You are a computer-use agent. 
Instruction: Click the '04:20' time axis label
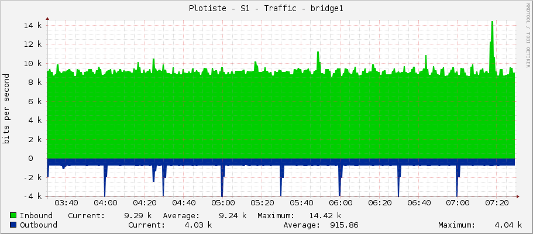[x=145, y=203]
